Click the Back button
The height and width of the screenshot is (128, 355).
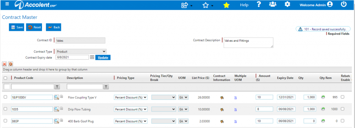click(54, 27)
